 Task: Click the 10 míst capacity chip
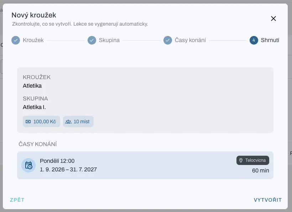coord(78,121)
